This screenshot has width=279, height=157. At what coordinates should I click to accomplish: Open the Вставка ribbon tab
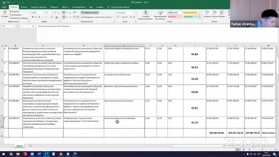[24, 7]
